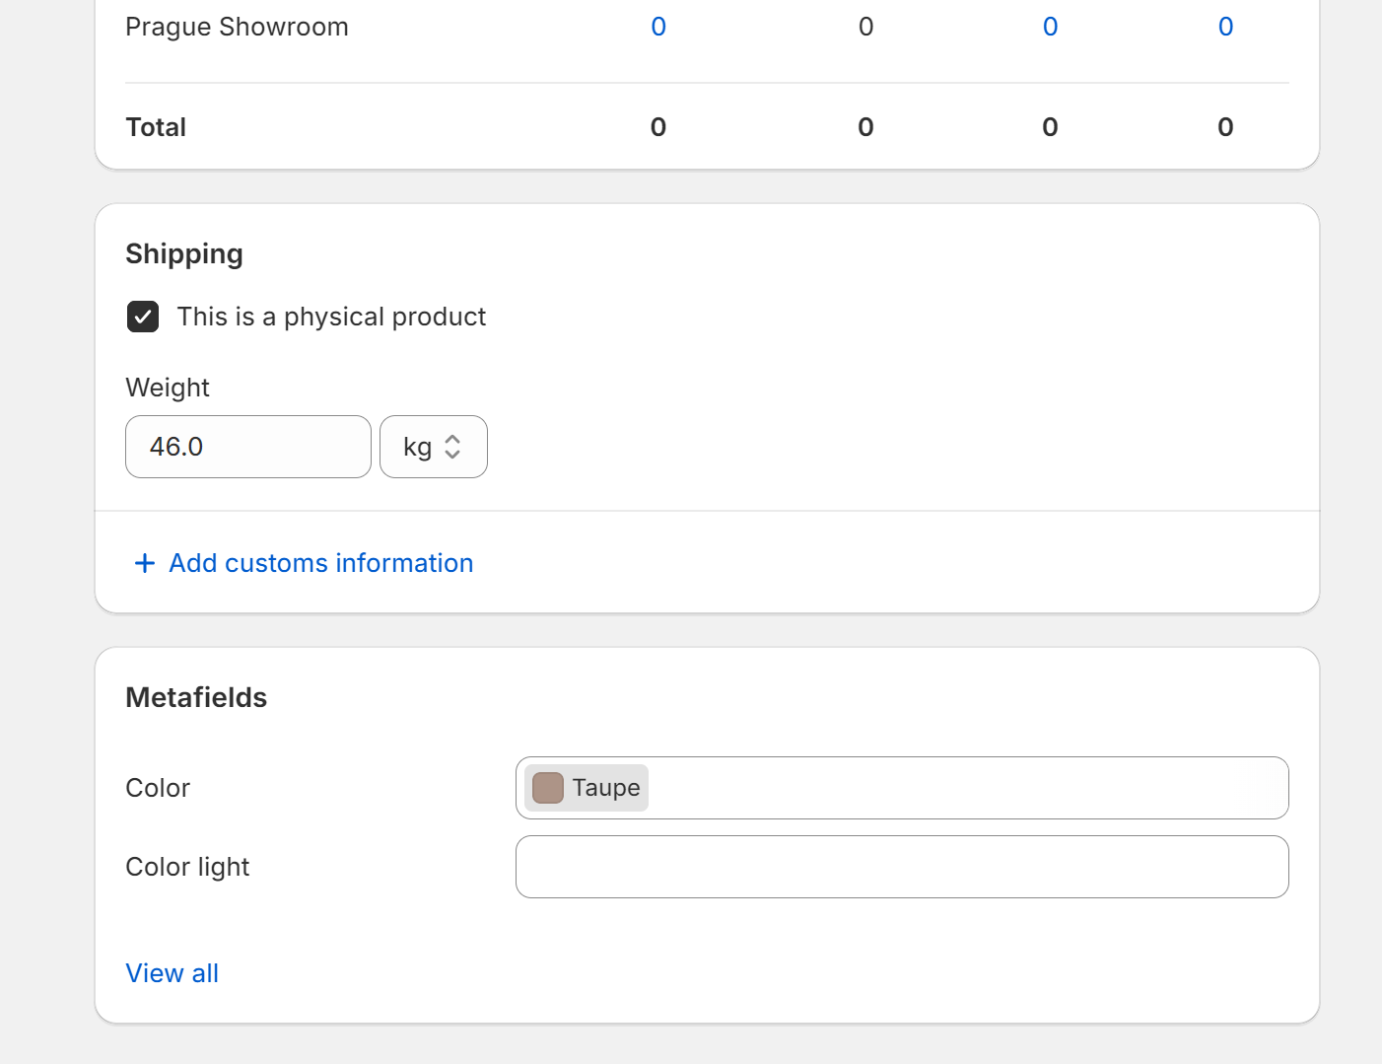Click the Metafields section heading
Viewport: 1382px width, 1064px height.
coord(196,698)
